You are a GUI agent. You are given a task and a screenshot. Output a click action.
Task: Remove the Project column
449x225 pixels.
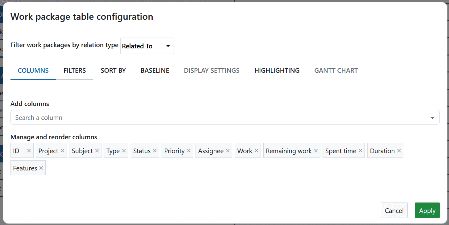(62, 150)
